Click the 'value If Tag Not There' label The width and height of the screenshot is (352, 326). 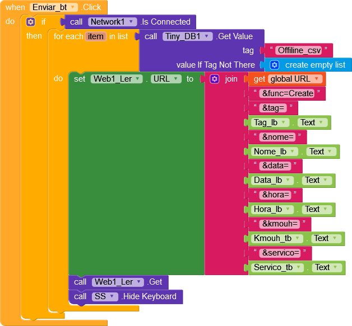coord(215,65)
